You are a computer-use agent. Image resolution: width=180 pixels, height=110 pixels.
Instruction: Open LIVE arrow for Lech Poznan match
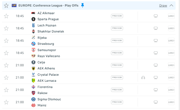[x=171, y=28]
